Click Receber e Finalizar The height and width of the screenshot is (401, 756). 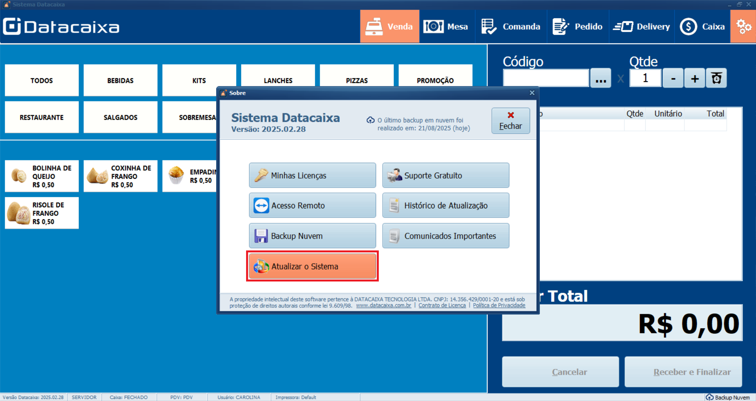tap(683, 372)
